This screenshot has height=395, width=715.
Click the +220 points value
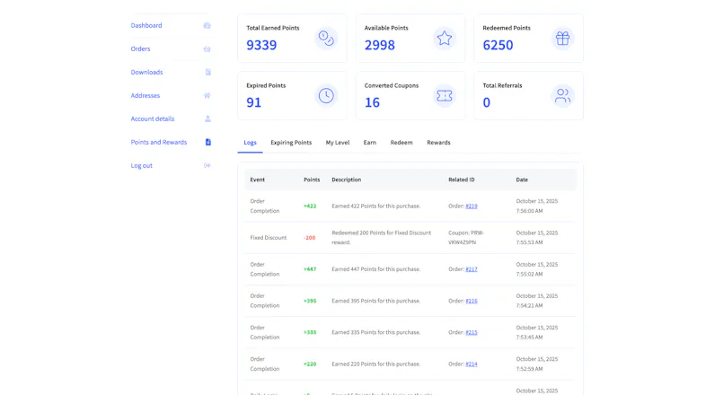pyautogui.click(x=310, y=364)
